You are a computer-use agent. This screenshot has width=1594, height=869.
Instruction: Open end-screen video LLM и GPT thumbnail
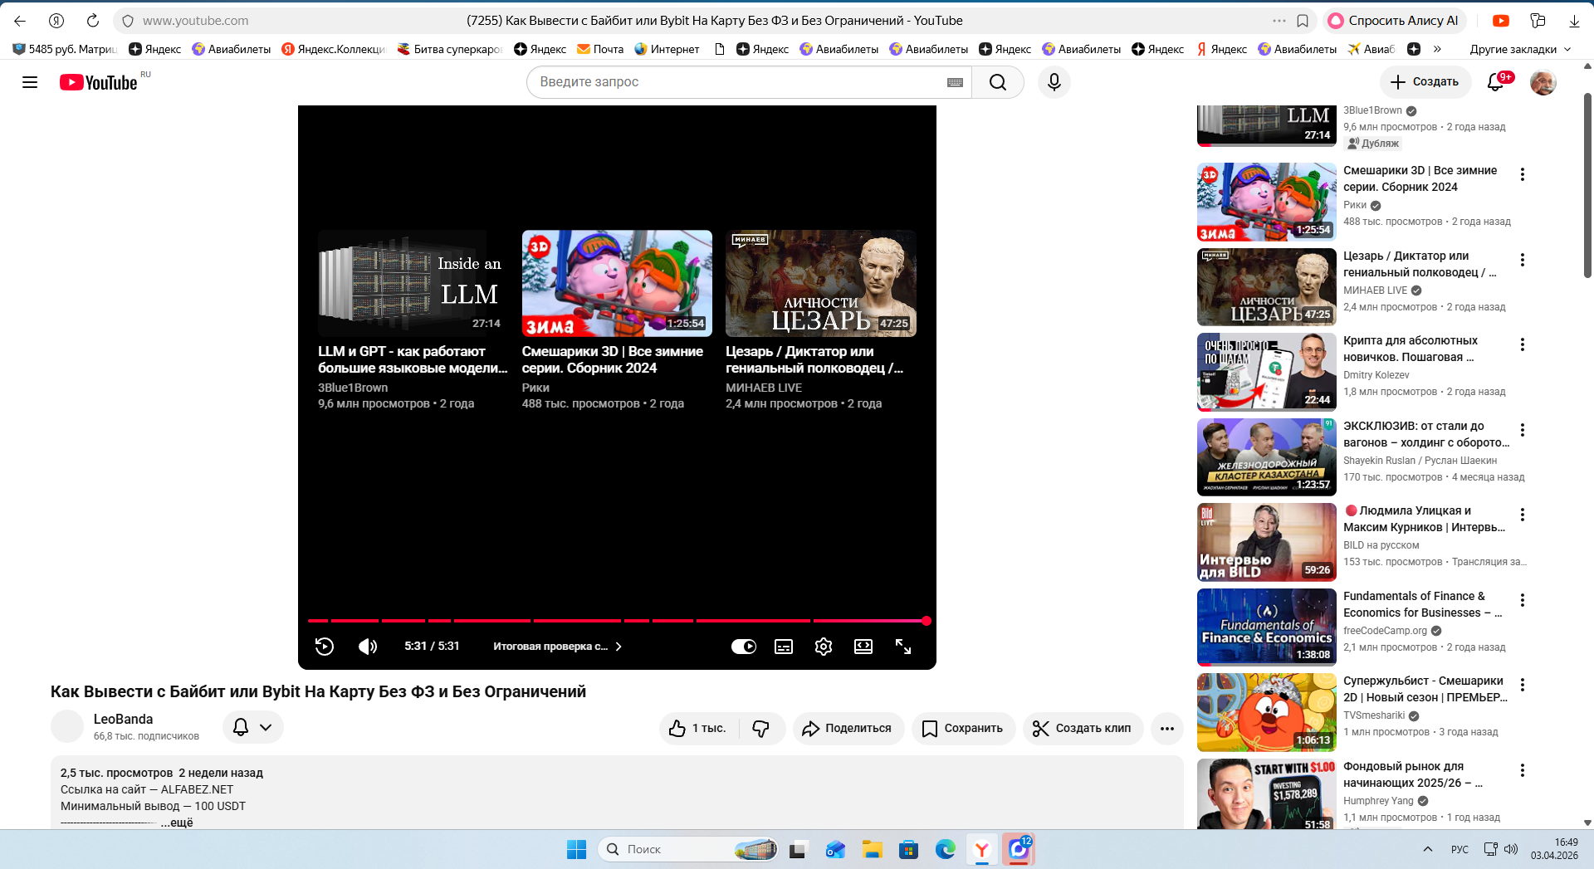pos(413,283)
